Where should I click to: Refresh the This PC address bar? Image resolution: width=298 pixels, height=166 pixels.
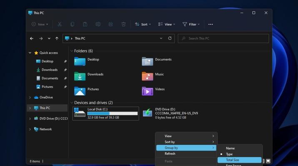coord(170,38)
